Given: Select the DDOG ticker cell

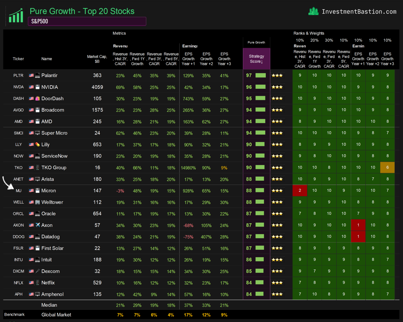Looking at the screenshot, I should coord(18,237).
